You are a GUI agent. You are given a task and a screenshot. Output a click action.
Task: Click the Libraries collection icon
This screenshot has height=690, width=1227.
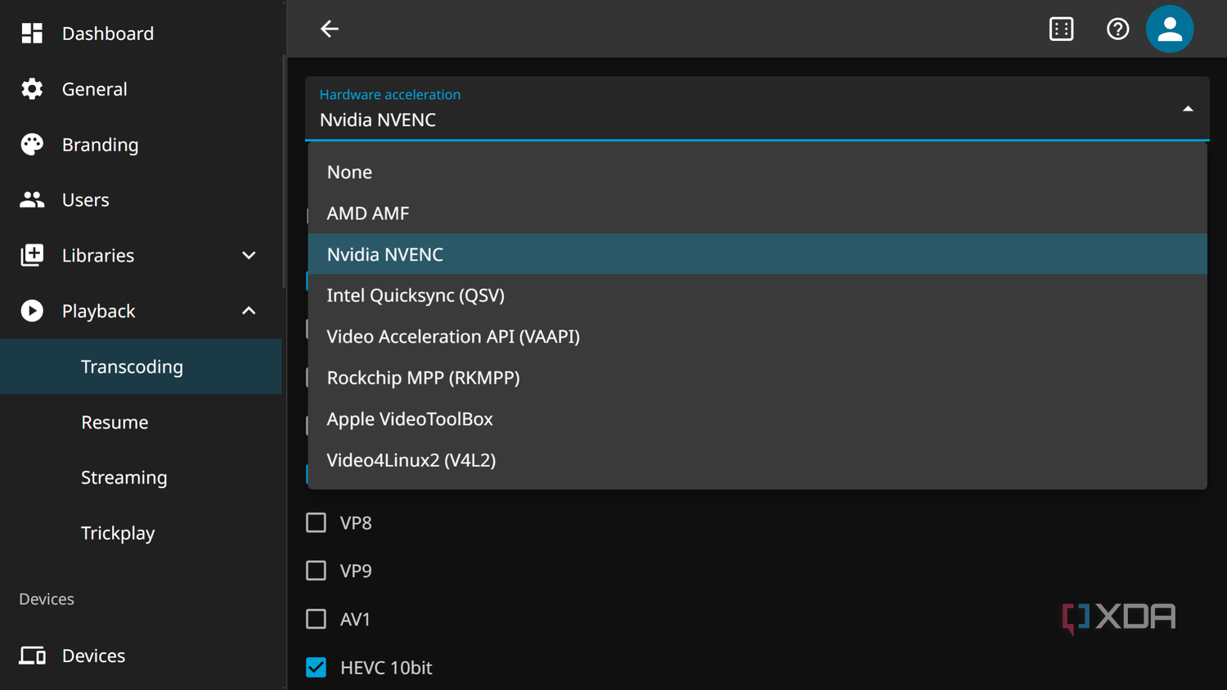tap(32, 255)
